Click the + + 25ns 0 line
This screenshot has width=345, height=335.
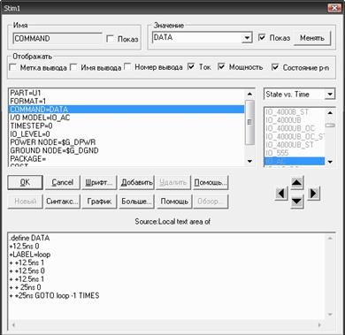(25, 287)
